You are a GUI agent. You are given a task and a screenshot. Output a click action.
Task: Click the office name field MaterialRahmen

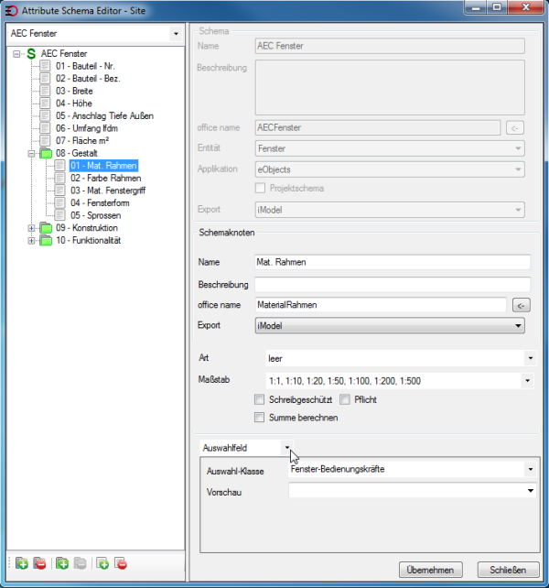click(x=381, y=305)
